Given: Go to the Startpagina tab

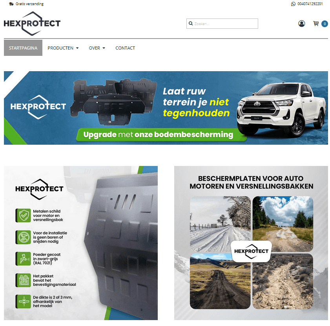Looking at the screenshot, I should coord(23,48).
